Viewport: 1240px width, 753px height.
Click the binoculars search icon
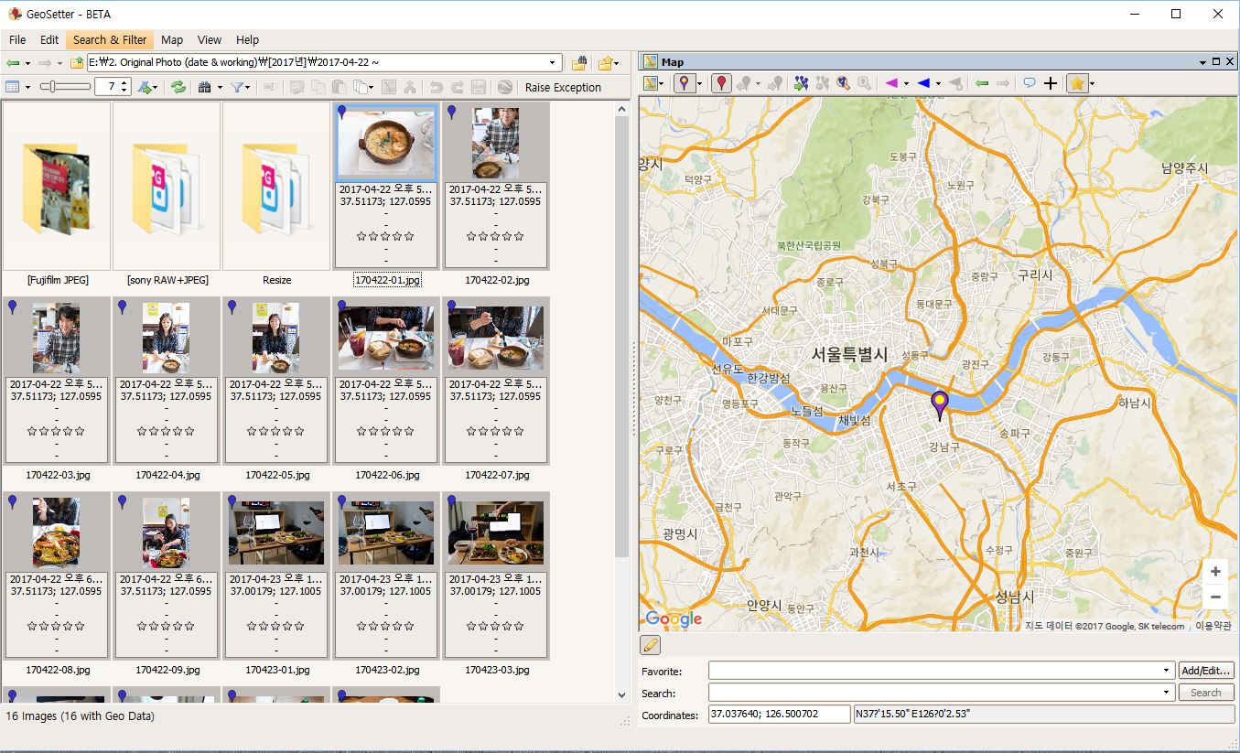point(204,87)
